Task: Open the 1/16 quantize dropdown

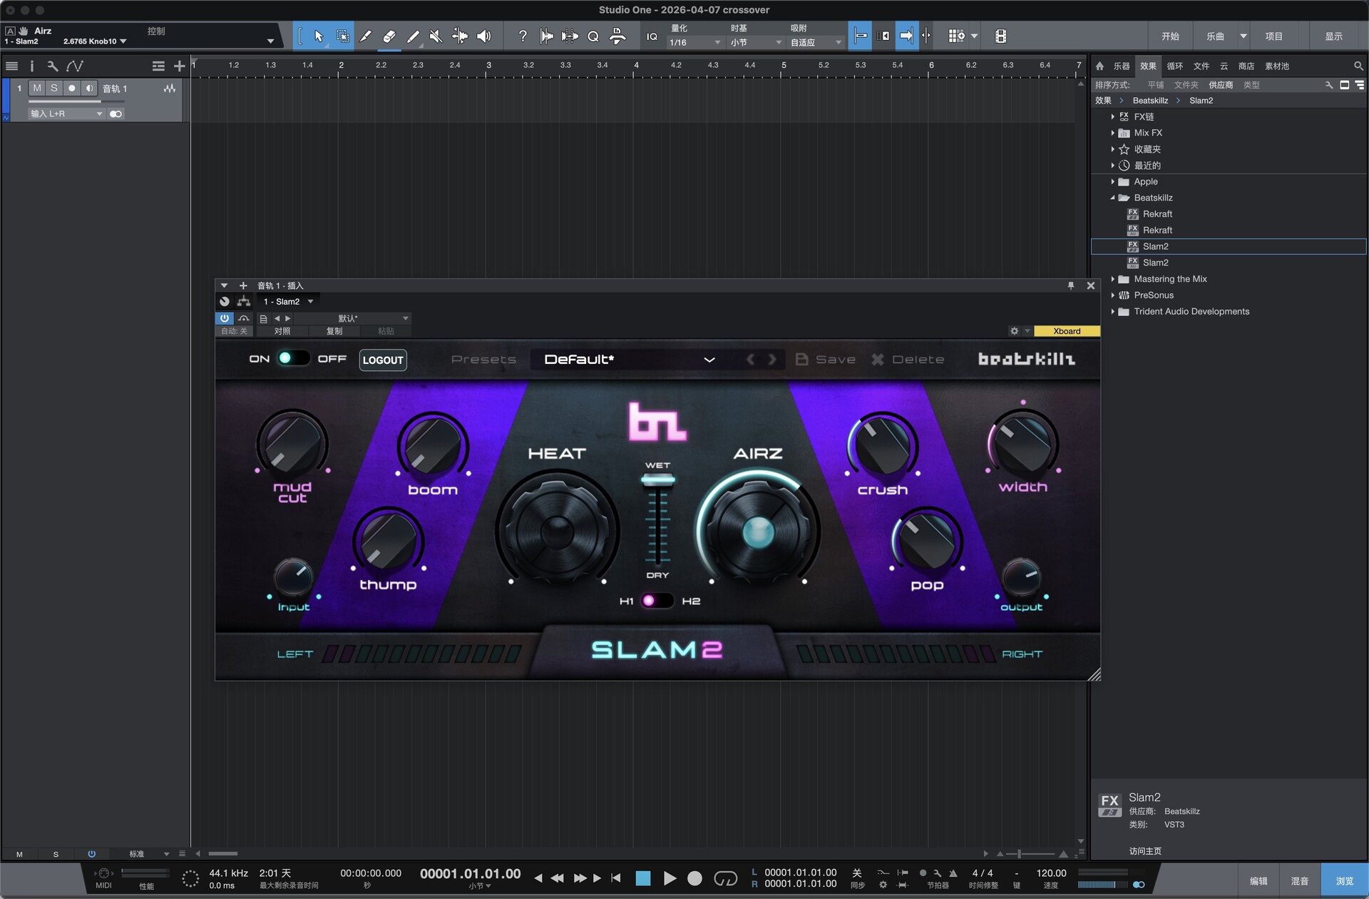Action: (695, 43)
